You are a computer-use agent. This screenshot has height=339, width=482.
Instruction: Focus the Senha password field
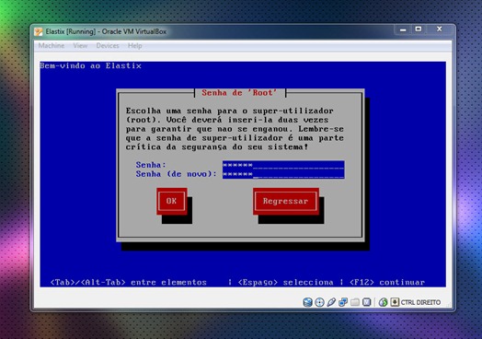pos(283,165)
